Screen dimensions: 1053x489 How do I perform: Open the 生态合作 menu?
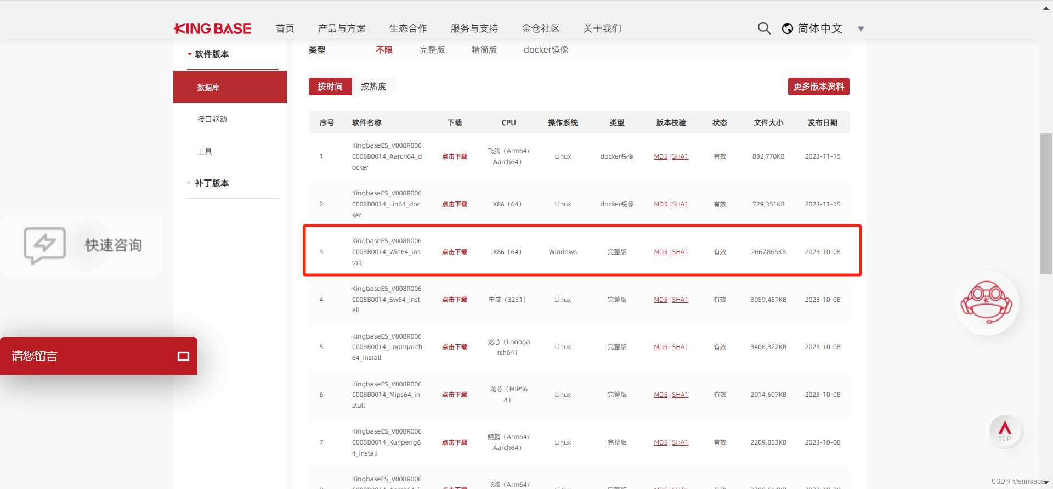tap(408, 29)
